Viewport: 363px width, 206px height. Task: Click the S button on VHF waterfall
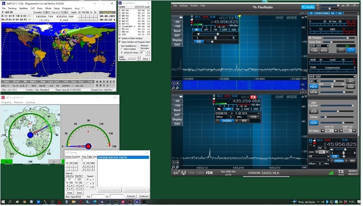pos(174,83)
